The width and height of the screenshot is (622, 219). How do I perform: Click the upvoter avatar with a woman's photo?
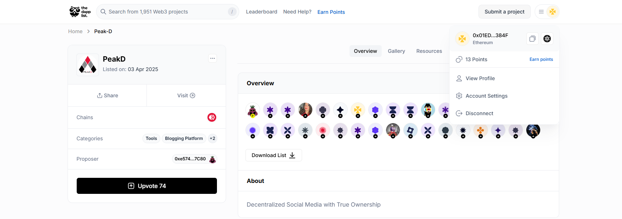click(x=305, y=110)
